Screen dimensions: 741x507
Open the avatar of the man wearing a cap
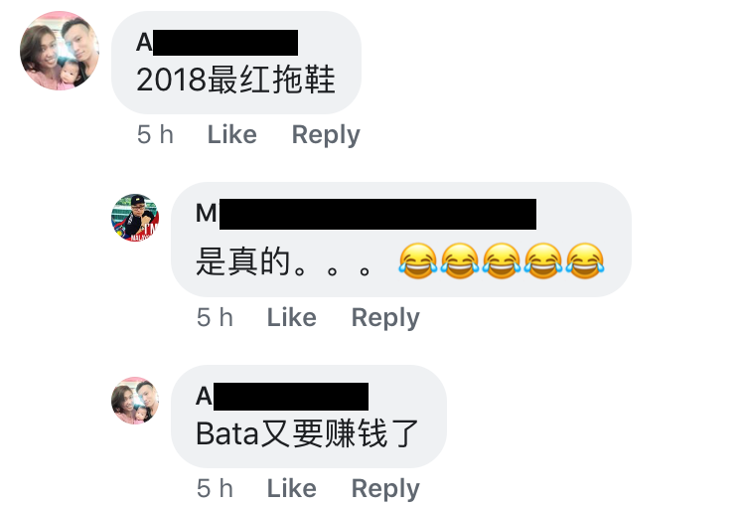(135, 218)
